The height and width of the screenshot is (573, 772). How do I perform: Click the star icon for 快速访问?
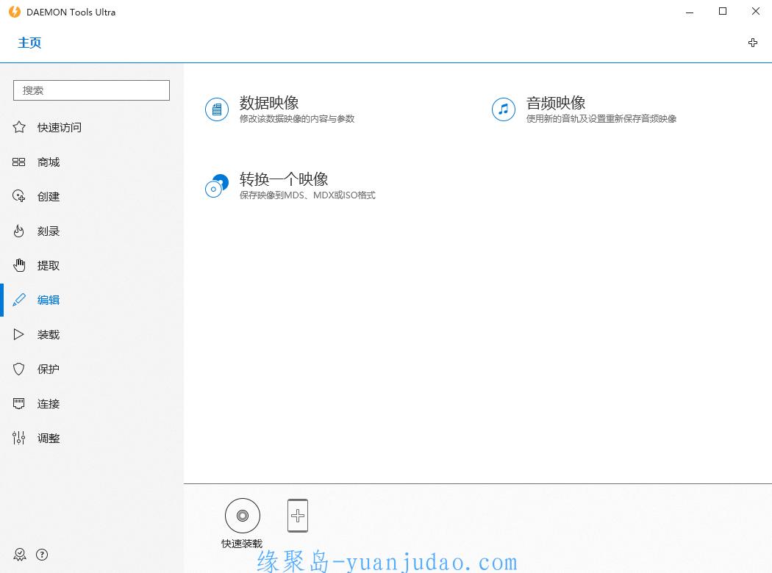click(19, 127)
